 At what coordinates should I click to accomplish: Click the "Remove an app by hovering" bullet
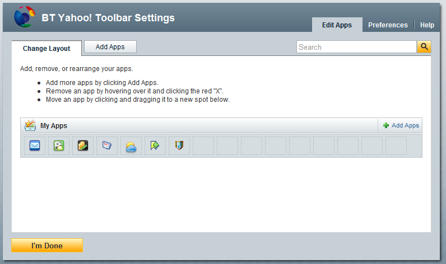coord(134,91)
